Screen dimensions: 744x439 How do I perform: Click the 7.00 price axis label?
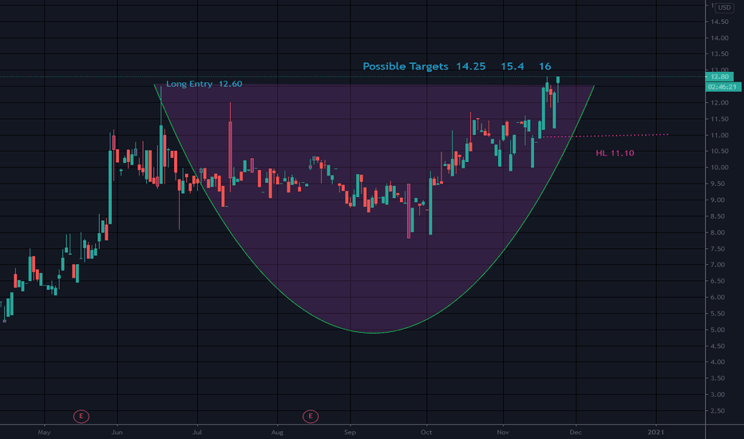(x=719, y=265)
